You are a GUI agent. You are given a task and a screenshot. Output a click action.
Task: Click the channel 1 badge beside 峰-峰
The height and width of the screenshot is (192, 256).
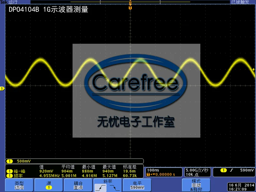tap(10, 171)
